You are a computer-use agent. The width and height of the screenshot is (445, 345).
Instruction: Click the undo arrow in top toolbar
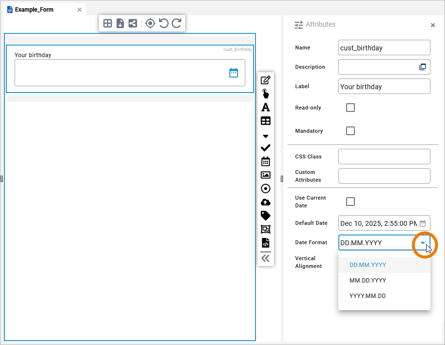point(164,23)
